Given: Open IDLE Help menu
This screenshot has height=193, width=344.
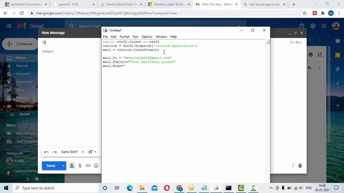Looking at the screenshot, I should click(x=173, y=36).
